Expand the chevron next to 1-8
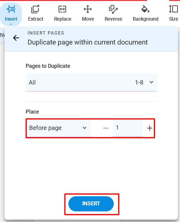The height and width of the screenshot is (222, 180). point(151,82)
